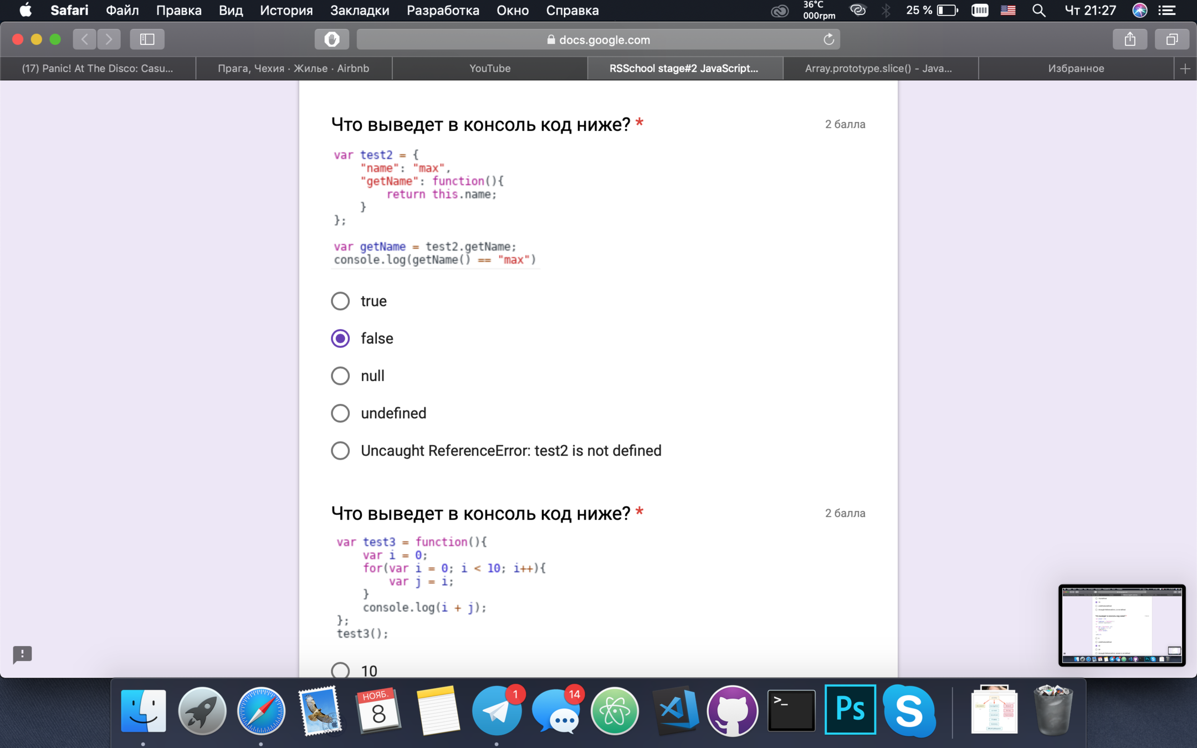Click the report problem feedback icon
The height and width of the screenshot is (748, 1197).
click(22, 654)
